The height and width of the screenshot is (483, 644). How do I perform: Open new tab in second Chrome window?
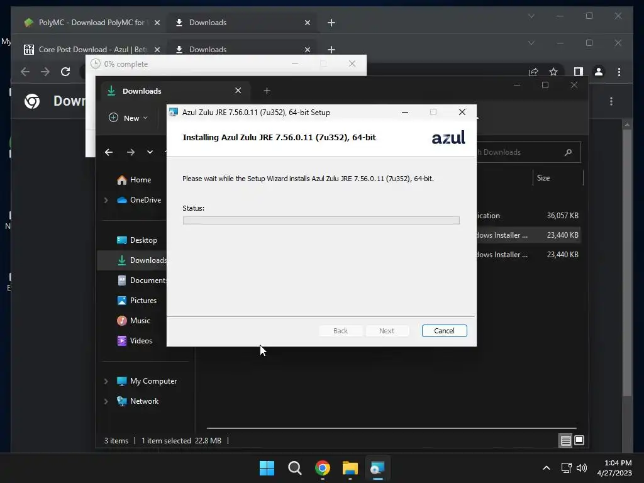(x=331, y=50)
